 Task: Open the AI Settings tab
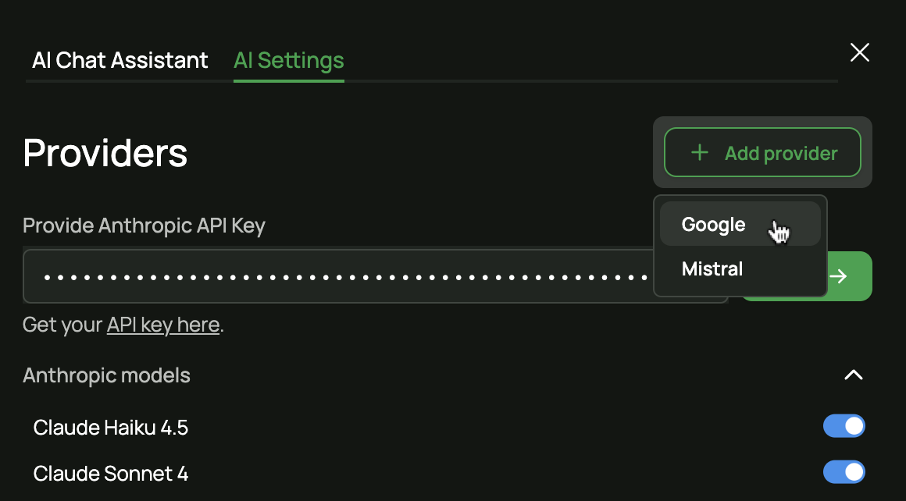click(288, 60)
